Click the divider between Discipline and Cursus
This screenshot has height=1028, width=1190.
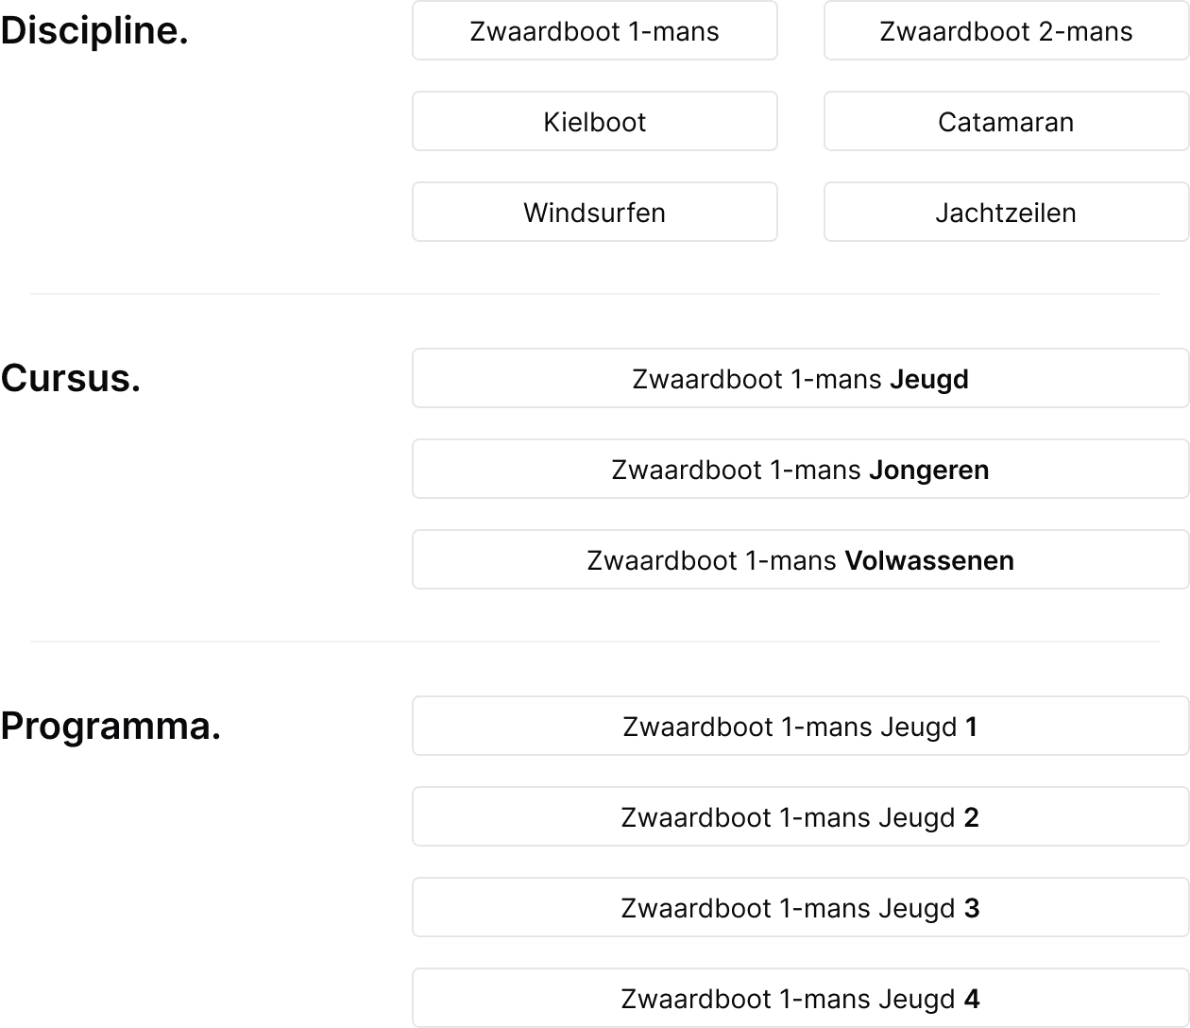click(x=595, y=294)
